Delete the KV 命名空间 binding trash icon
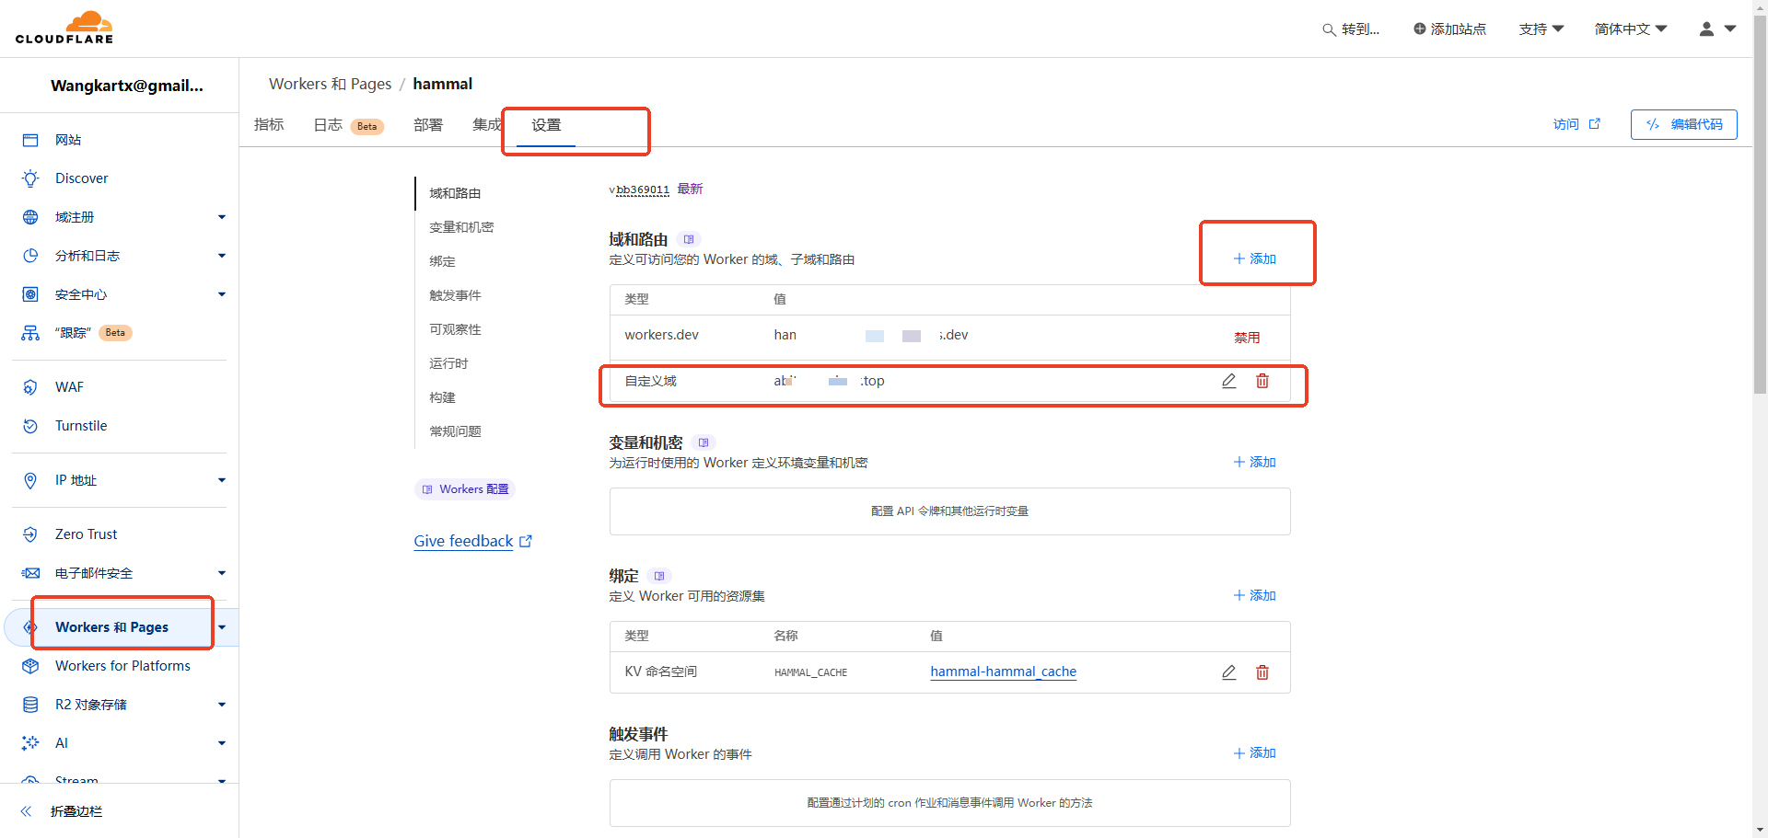 [1262, 672]
